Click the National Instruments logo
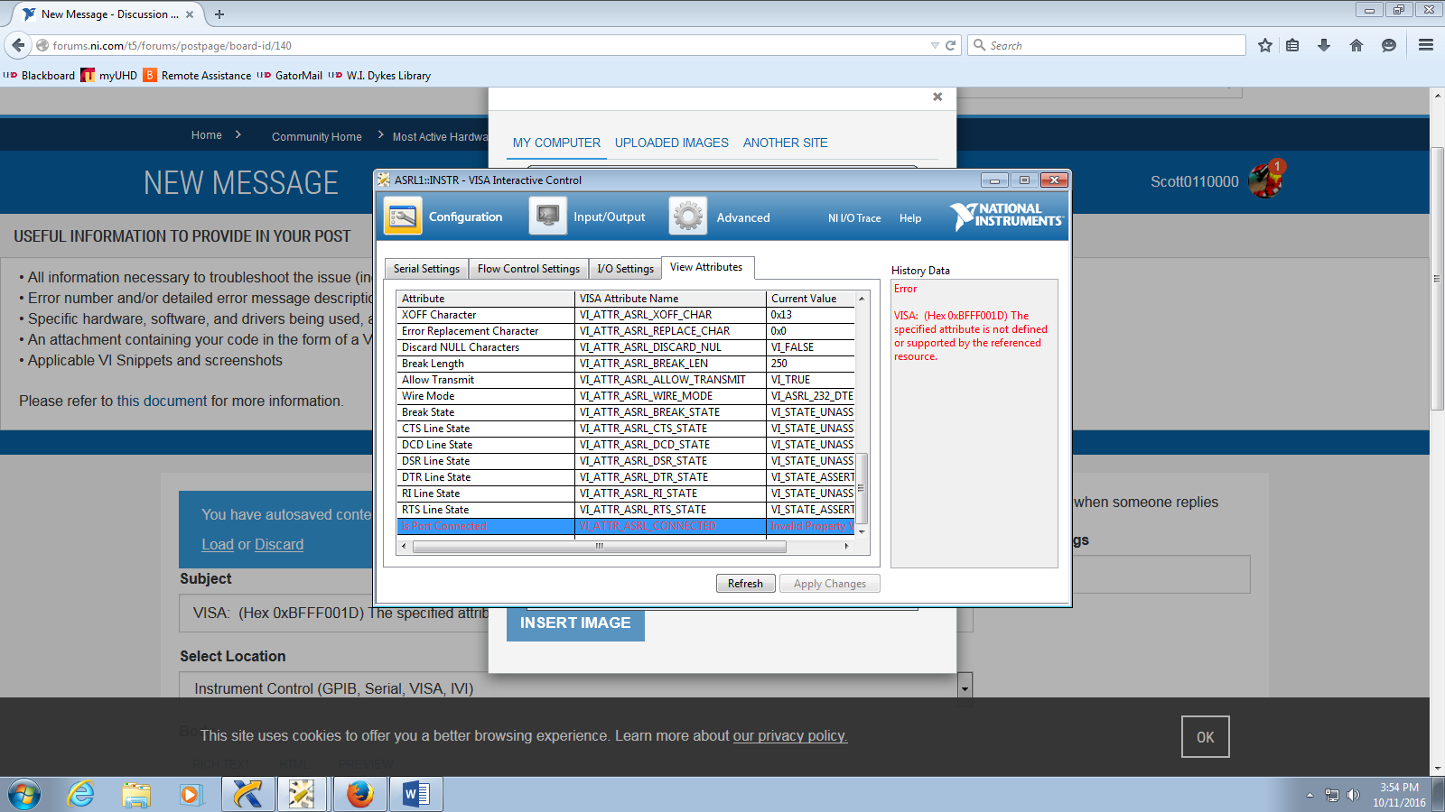Screen dimensions: 1445x812 click(x=1007, y=216)
